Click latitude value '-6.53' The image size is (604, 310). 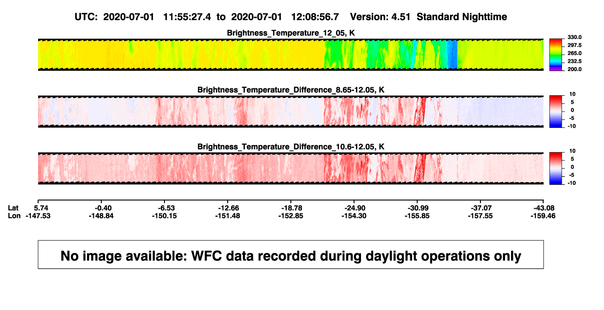point(164,208)
